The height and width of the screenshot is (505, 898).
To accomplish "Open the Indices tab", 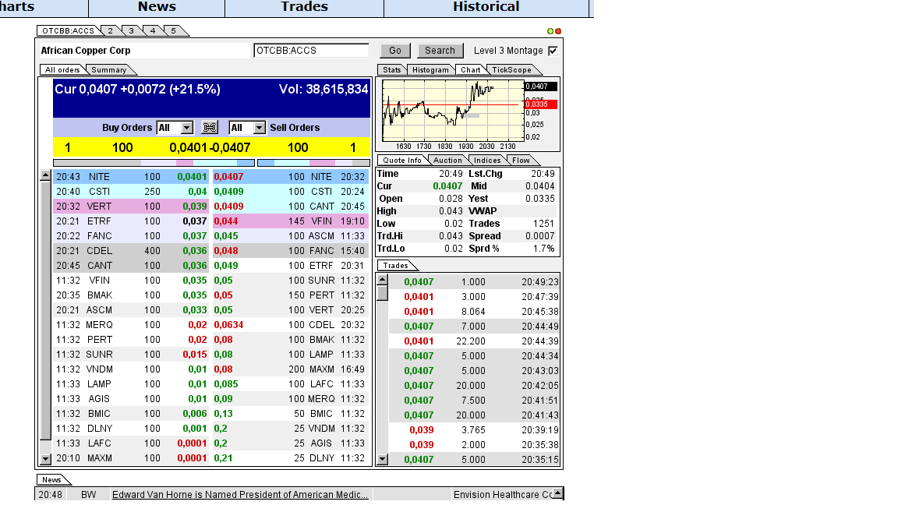I will (487, 161).
